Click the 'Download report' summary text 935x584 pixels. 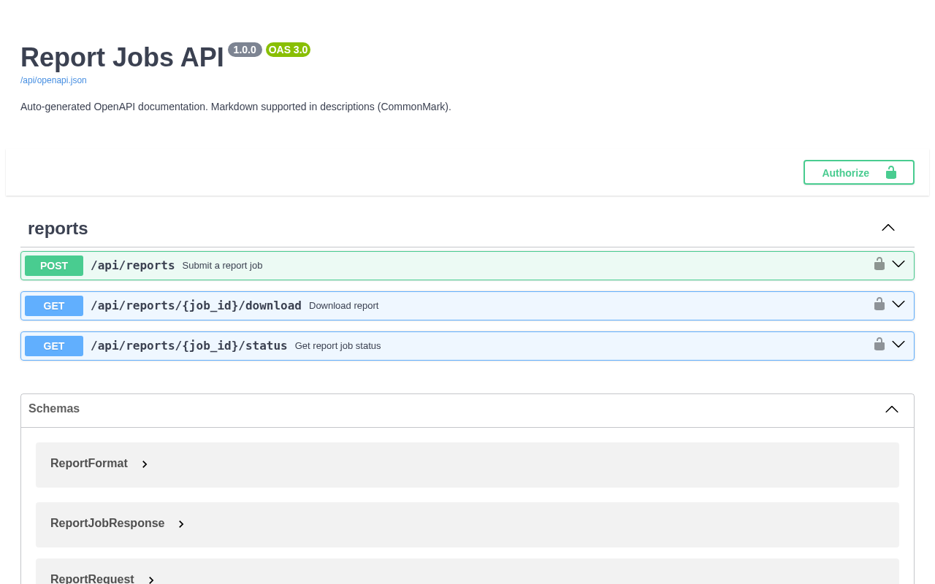point(343,306)
